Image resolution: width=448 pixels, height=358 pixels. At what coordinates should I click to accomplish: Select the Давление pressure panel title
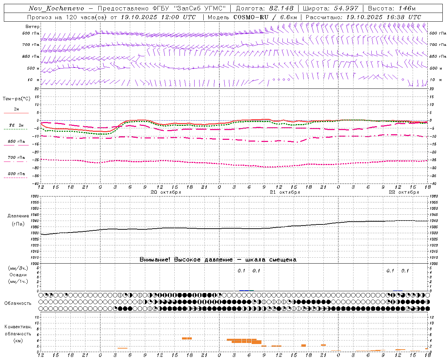[x=18, y=216]
